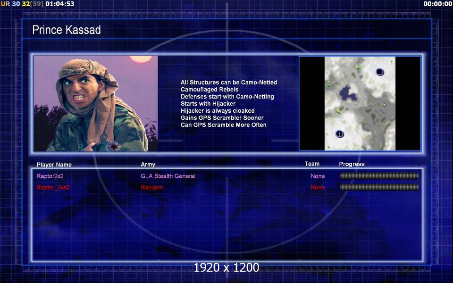This screenshot has height=283, width=453.
Task: Click 'Camouflaged Rebels' line
Action: click(x=210, y=90)
